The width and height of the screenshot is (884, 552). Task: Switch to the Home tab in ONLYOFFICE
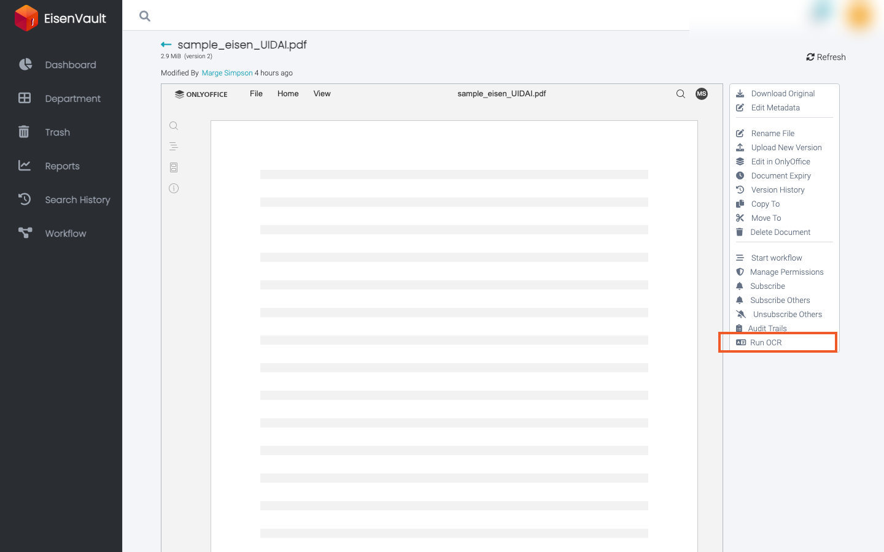(x=288, y=94)
